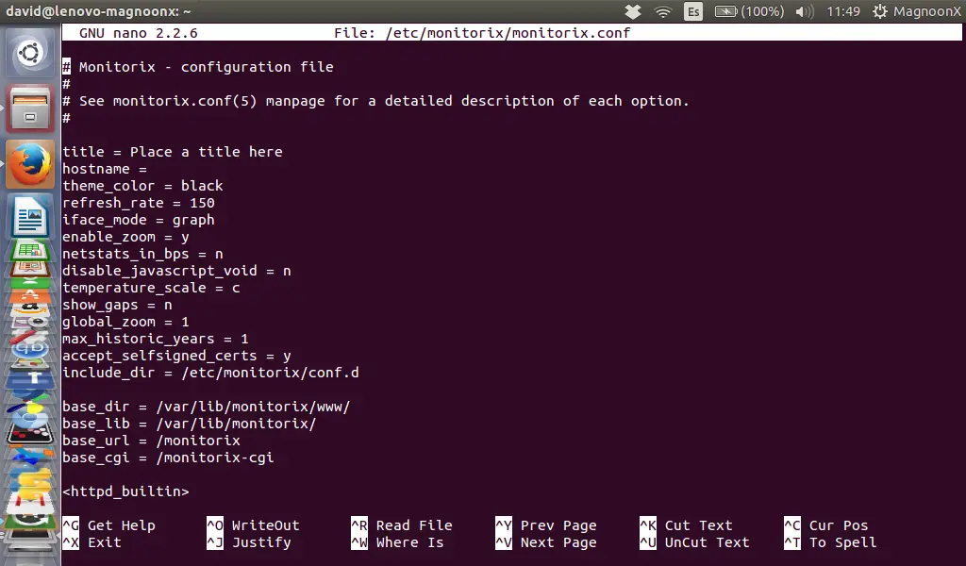Click the file path /etc/monitorix/monitorix.conf in header
The height and width of the screenshot is (566, 966).
[508, 33]
